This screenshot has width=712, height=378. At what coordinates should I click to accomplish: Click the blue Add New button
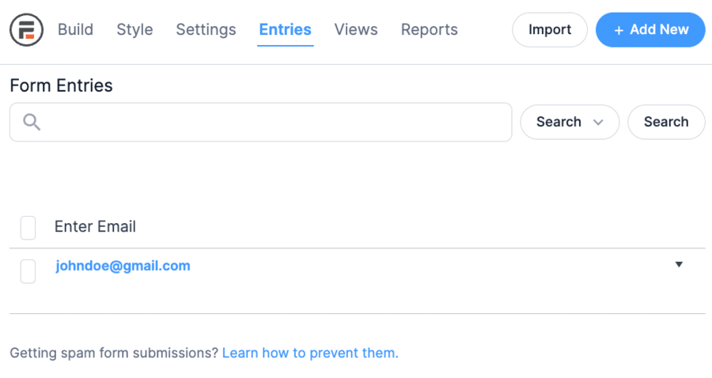tap(650, 29)
